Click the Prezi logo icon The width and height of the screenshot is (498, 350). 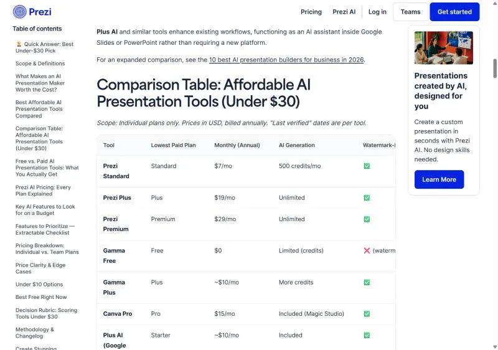coord(20,12)
